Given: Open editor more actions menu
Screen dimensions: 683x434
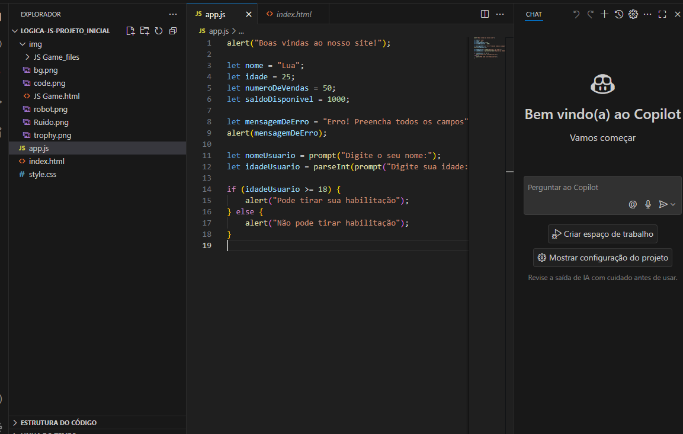Looking at the screenshot, I should pyautogui.click(x=500, y=14).
